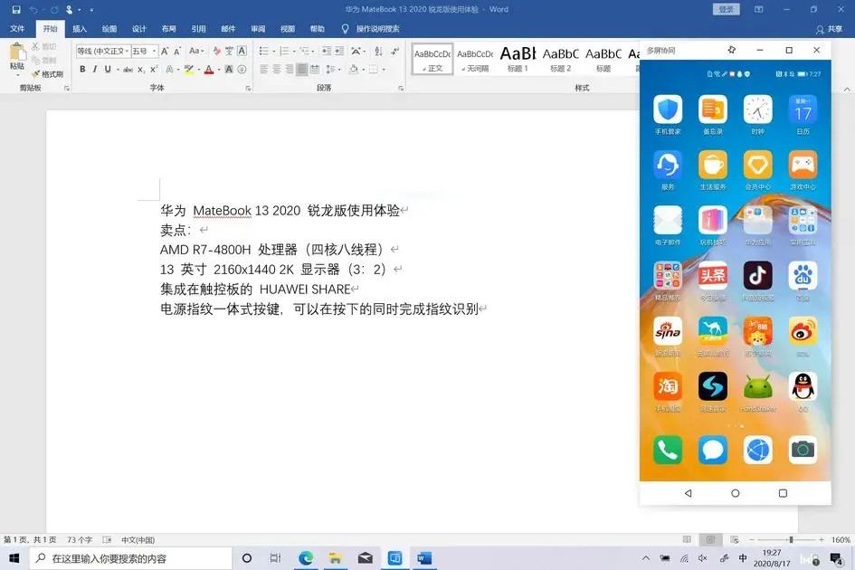This screenshot has height=570, width=855.
Task: Apply strikethrough formatting (abc icon)
Action: pyautogui.click(x=128, y=70)
